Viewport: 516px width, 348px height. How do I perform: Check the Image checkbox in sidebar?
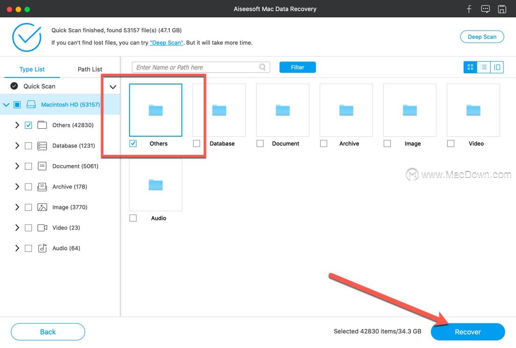[x=29, y=207]
